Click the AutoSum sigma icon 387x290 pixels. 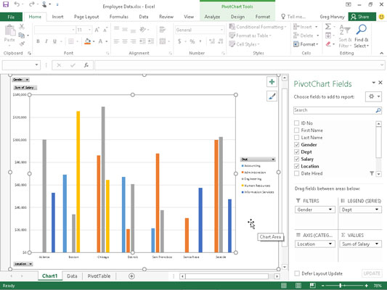328,26
